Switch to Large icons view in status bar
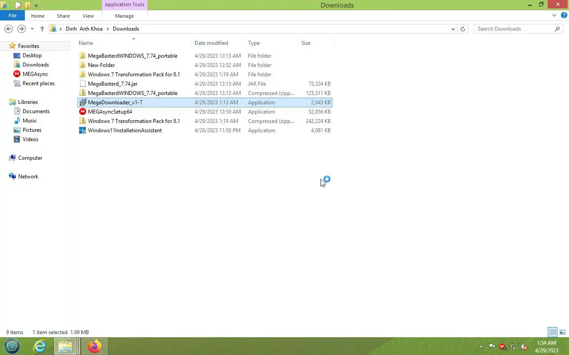Viewport: 569px width, 355px height. [562, 332]
